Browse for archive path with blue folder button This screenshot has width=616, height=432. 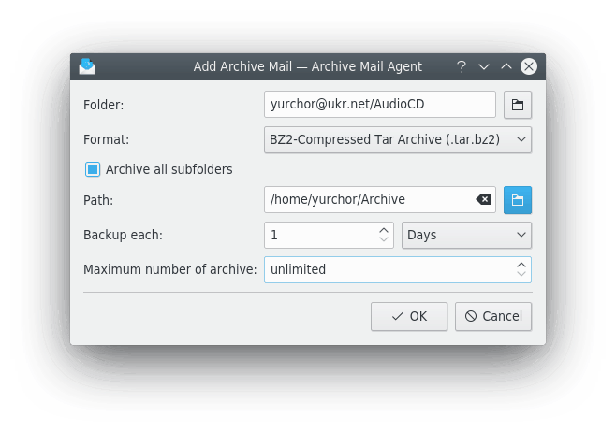(x=518, y=199)
